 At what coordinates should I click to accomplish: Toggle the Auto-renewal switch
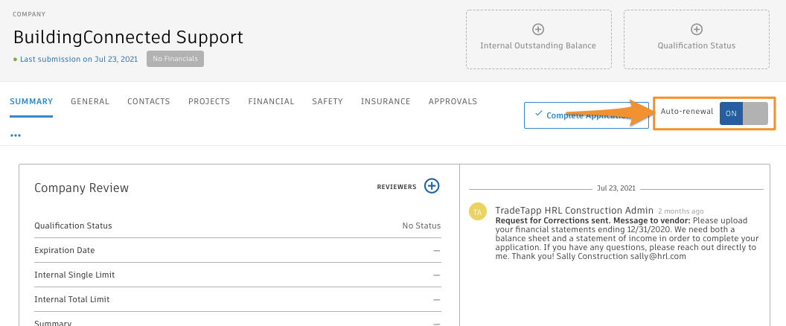(743, 113)
